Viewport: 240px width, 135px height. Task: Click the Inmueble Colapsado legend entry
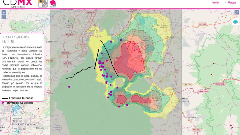click(20, 103)
